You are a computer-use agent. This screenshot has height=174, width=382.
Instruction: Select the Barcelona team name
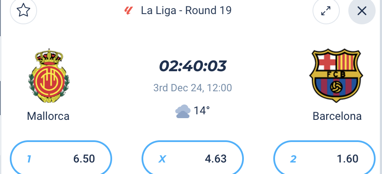(x=337, y=116)
